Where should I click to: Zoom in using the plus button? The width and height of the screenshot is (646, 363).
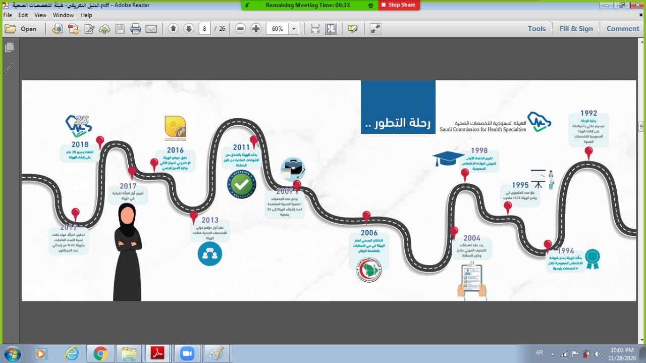click(x=256, y=29)
